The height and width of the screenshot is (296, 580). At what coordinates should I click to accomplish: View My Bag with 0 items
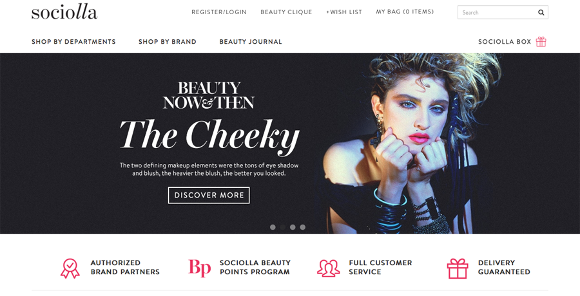(405, 12)
